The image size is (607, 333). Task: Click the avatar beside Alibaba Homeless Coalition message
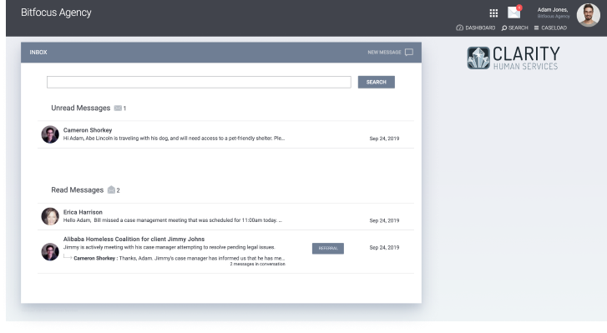coord(50,252)
